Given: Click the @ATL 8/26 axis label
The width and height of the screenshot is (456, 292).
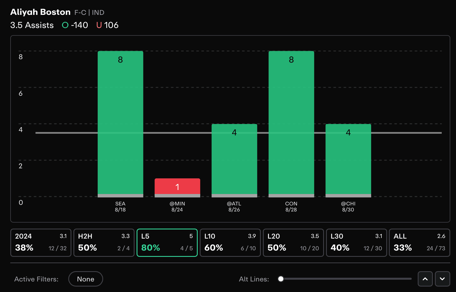Looking at the screenshot, I should (x=234, y=207).
